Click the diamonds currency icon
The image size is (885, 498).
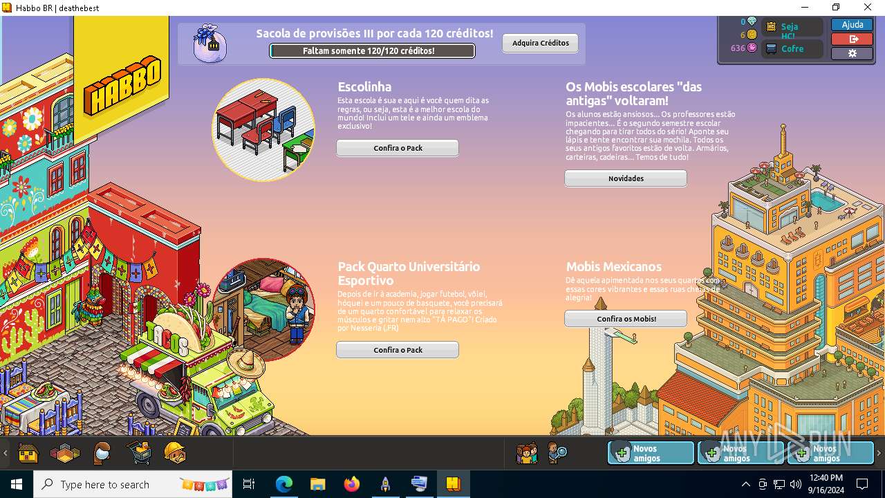coord(752,22)
